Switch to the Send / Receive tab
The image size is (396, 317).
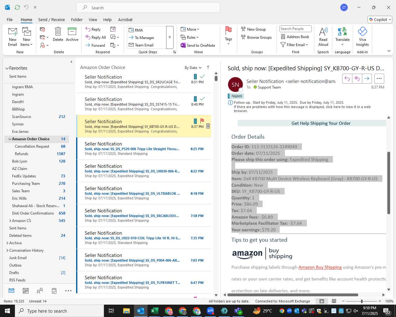(52, 20)
